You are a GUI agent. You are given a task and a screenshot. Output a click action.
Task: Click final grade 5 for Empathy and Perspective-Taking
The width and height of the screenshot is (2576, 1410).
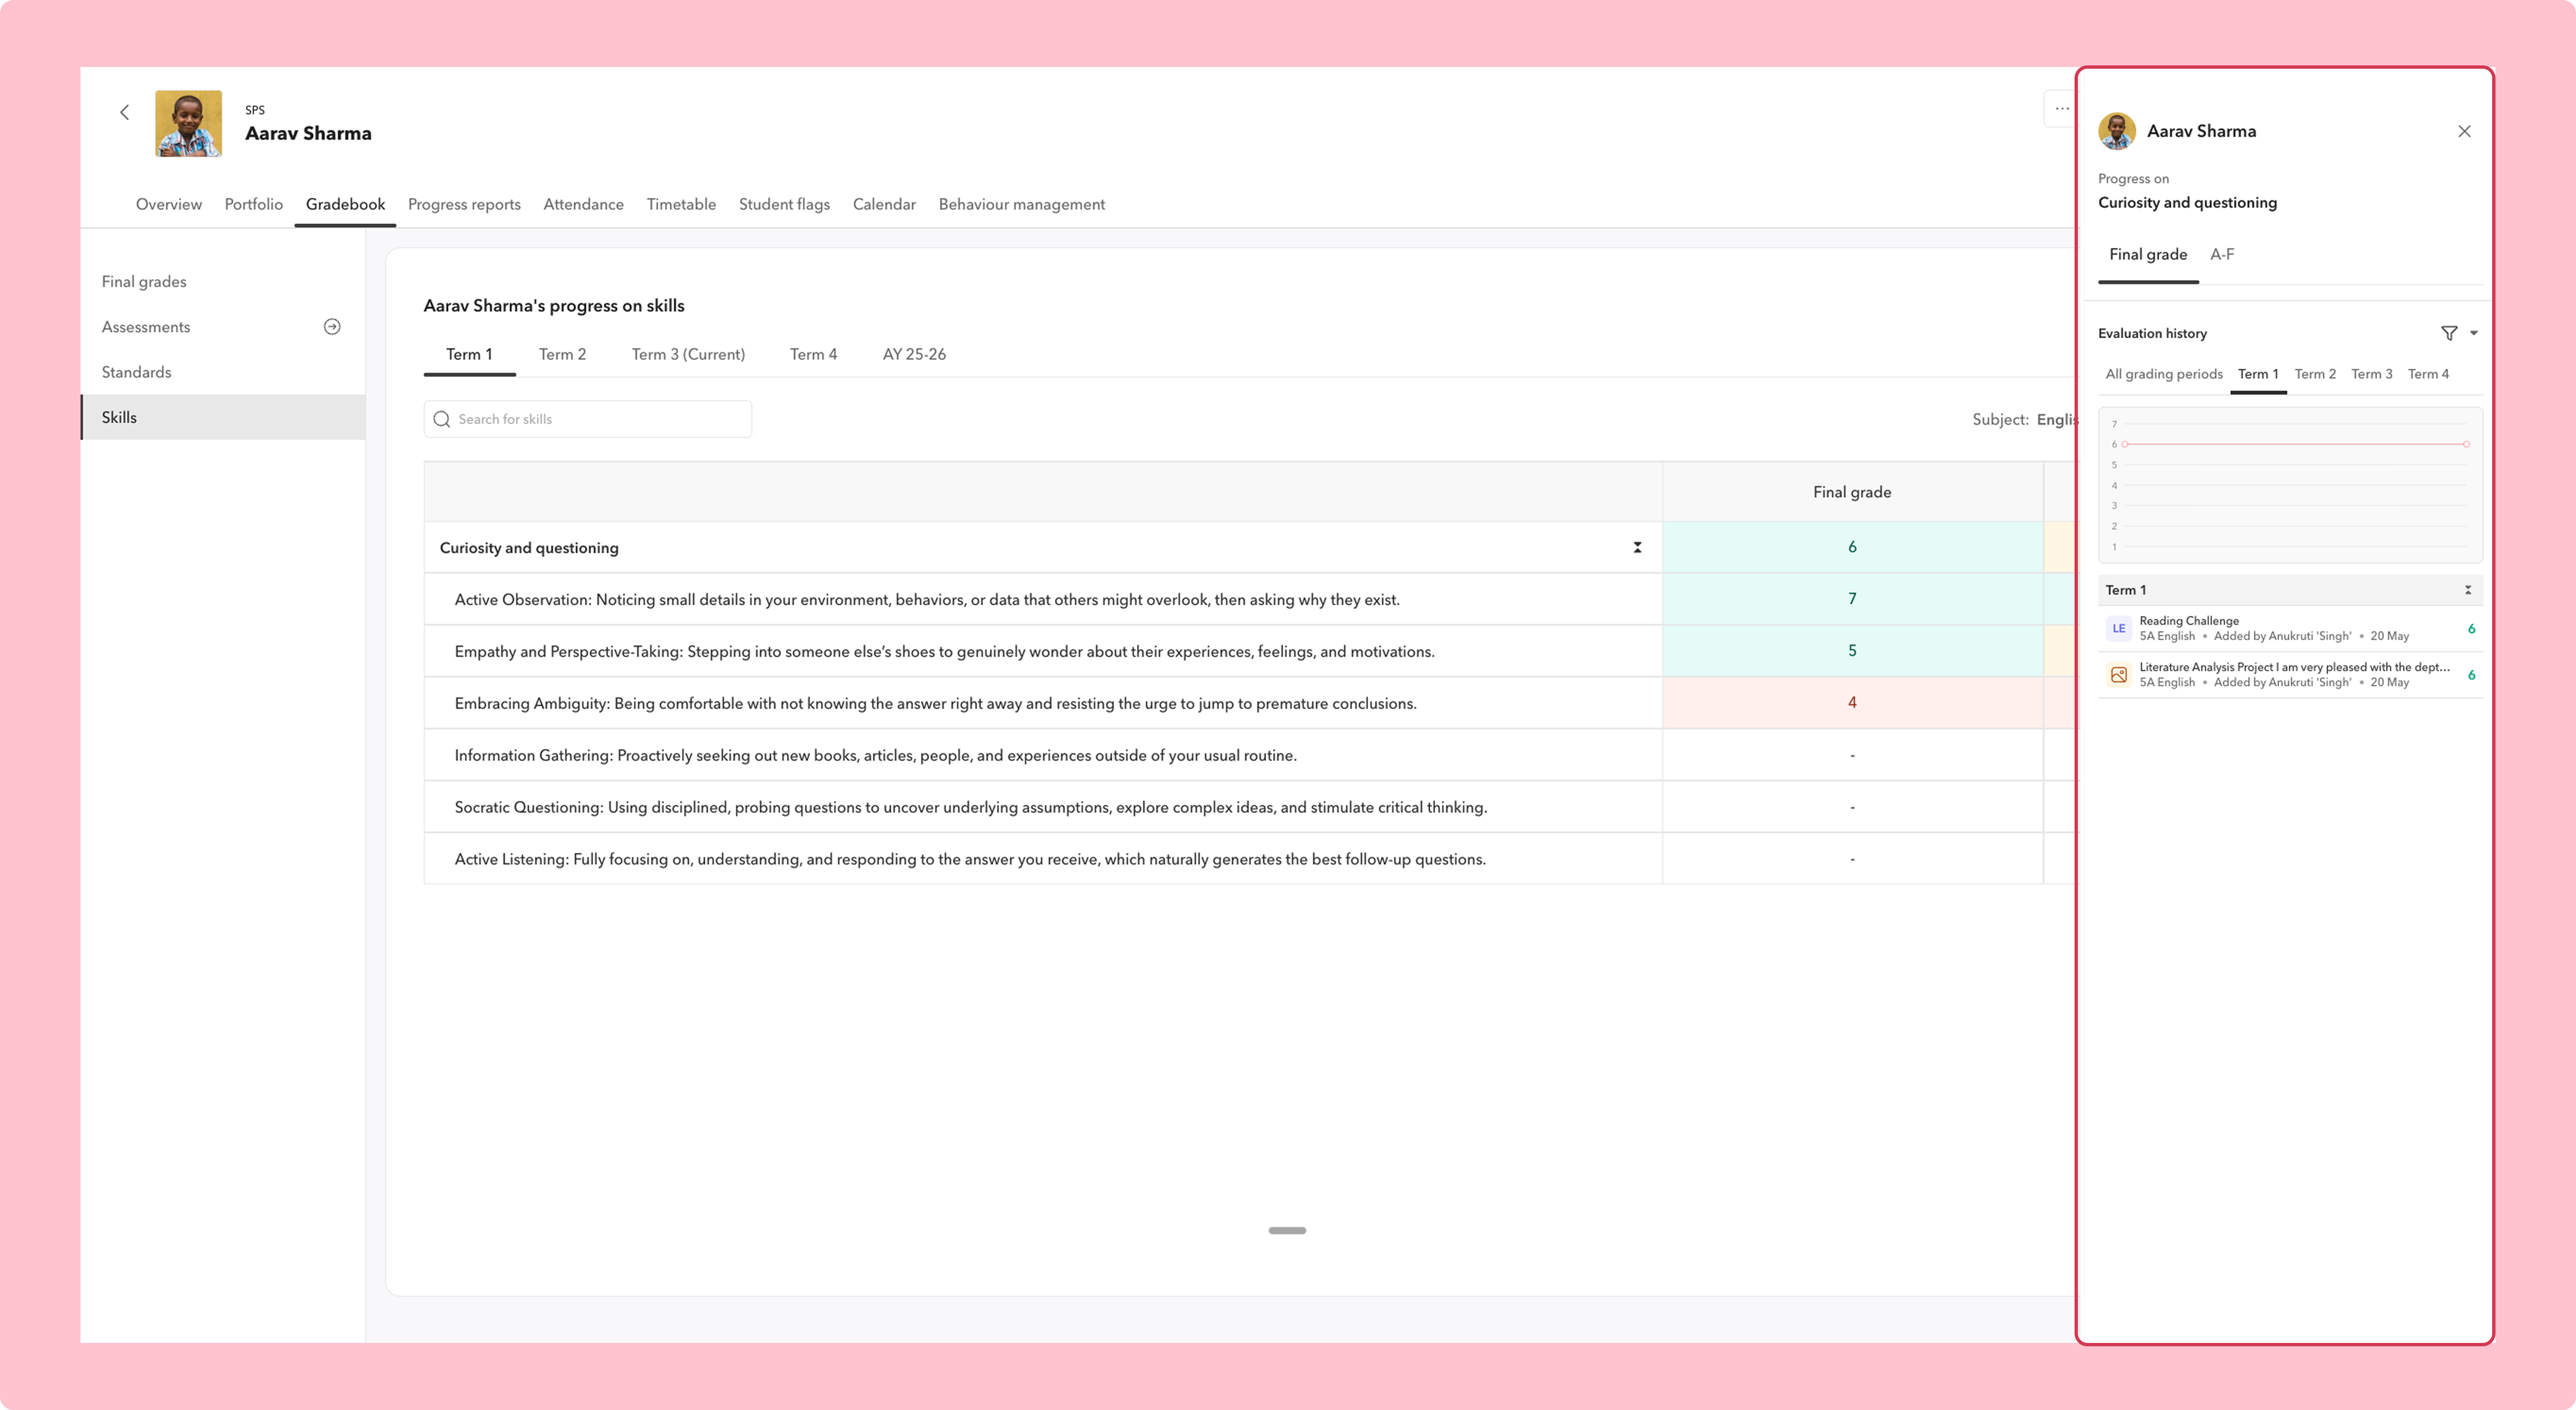(1852, 651)
